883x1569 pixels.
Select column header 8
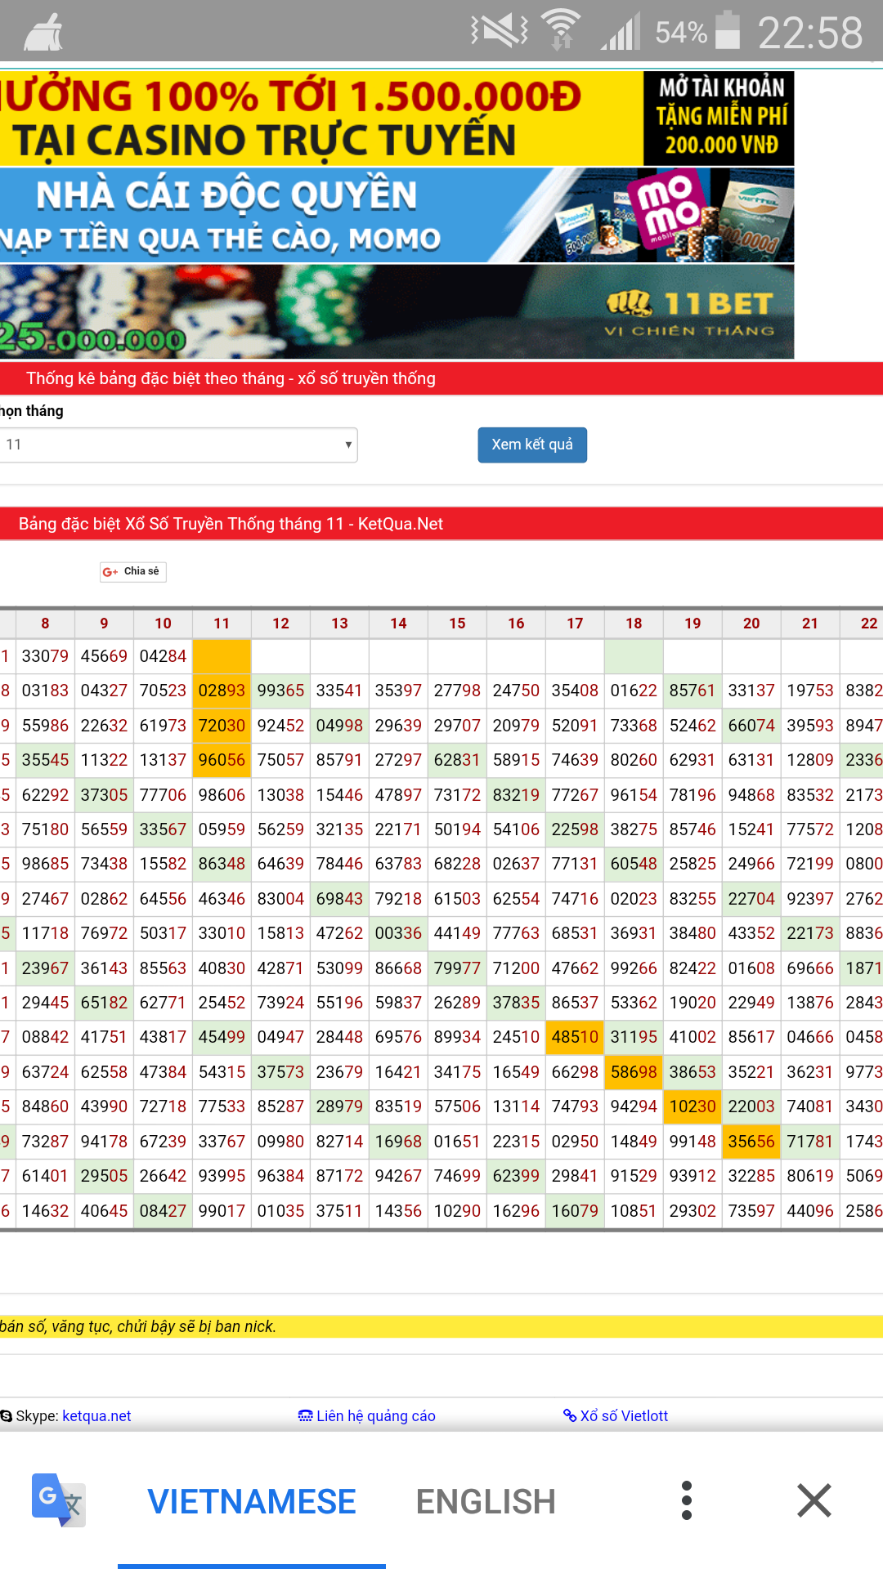45,624
